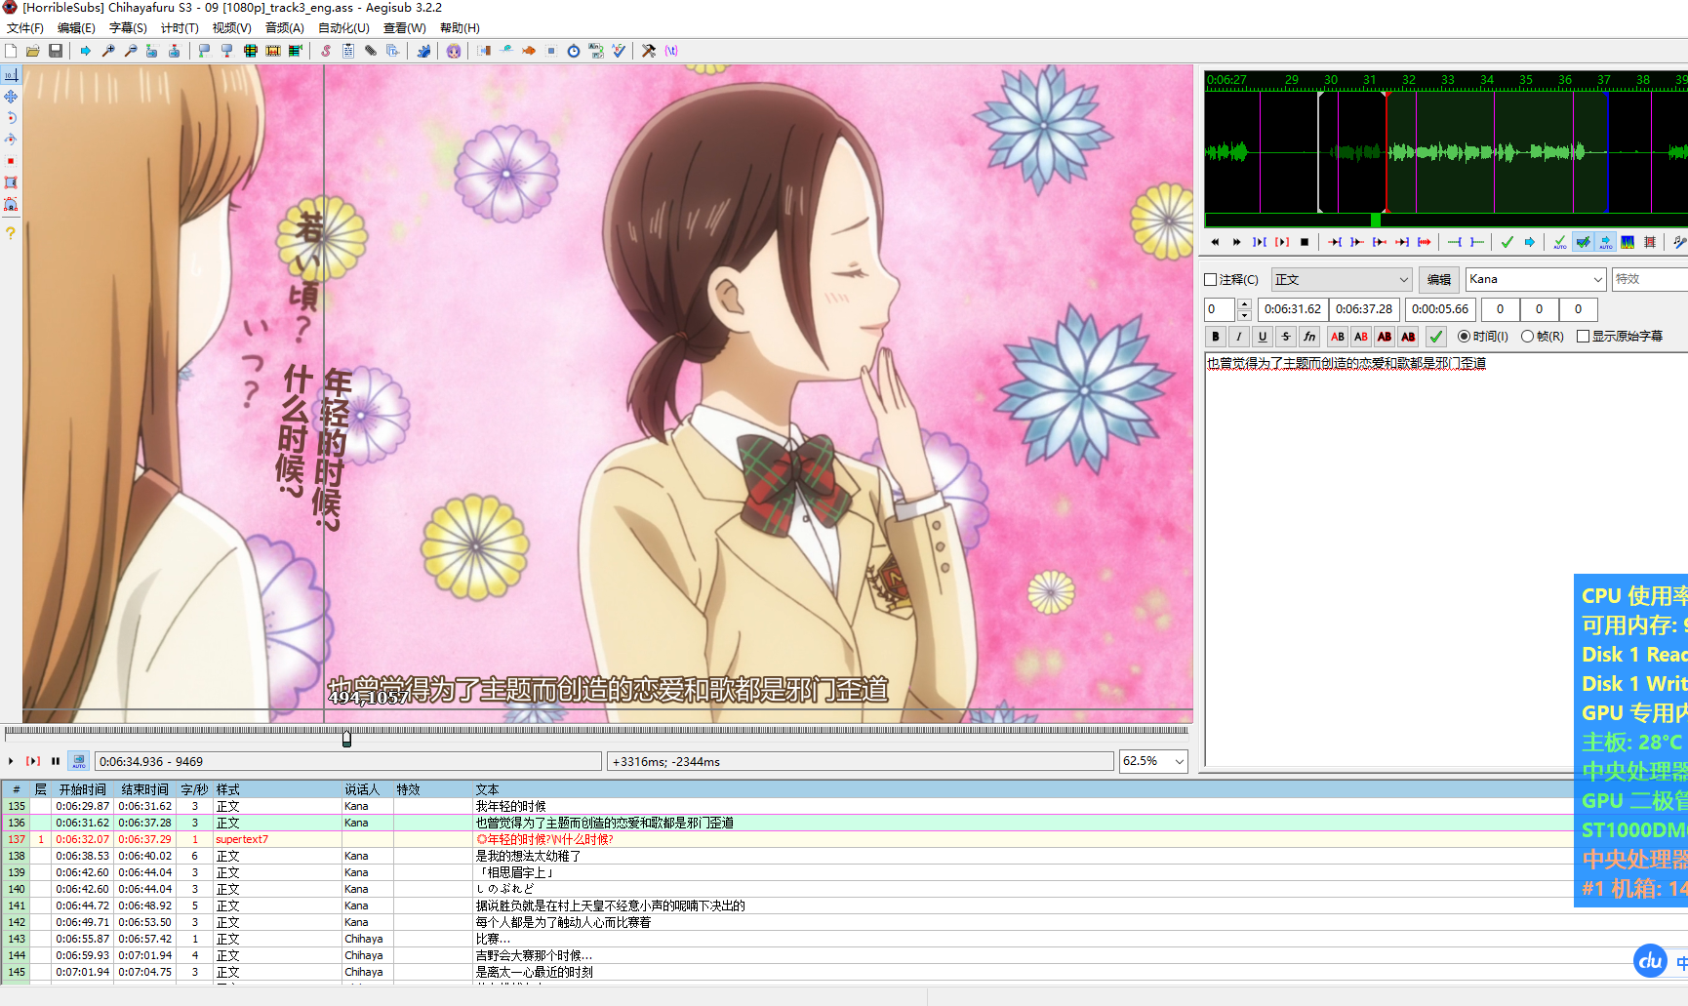Open the attachments list (paperclip icon)

tap(371, 51)
